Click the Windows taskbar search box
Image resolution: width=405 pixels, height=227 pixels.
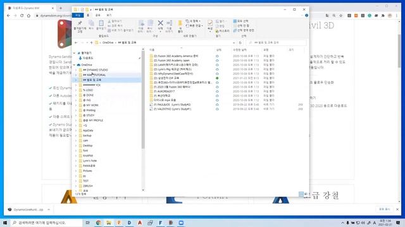pos(46,223)
